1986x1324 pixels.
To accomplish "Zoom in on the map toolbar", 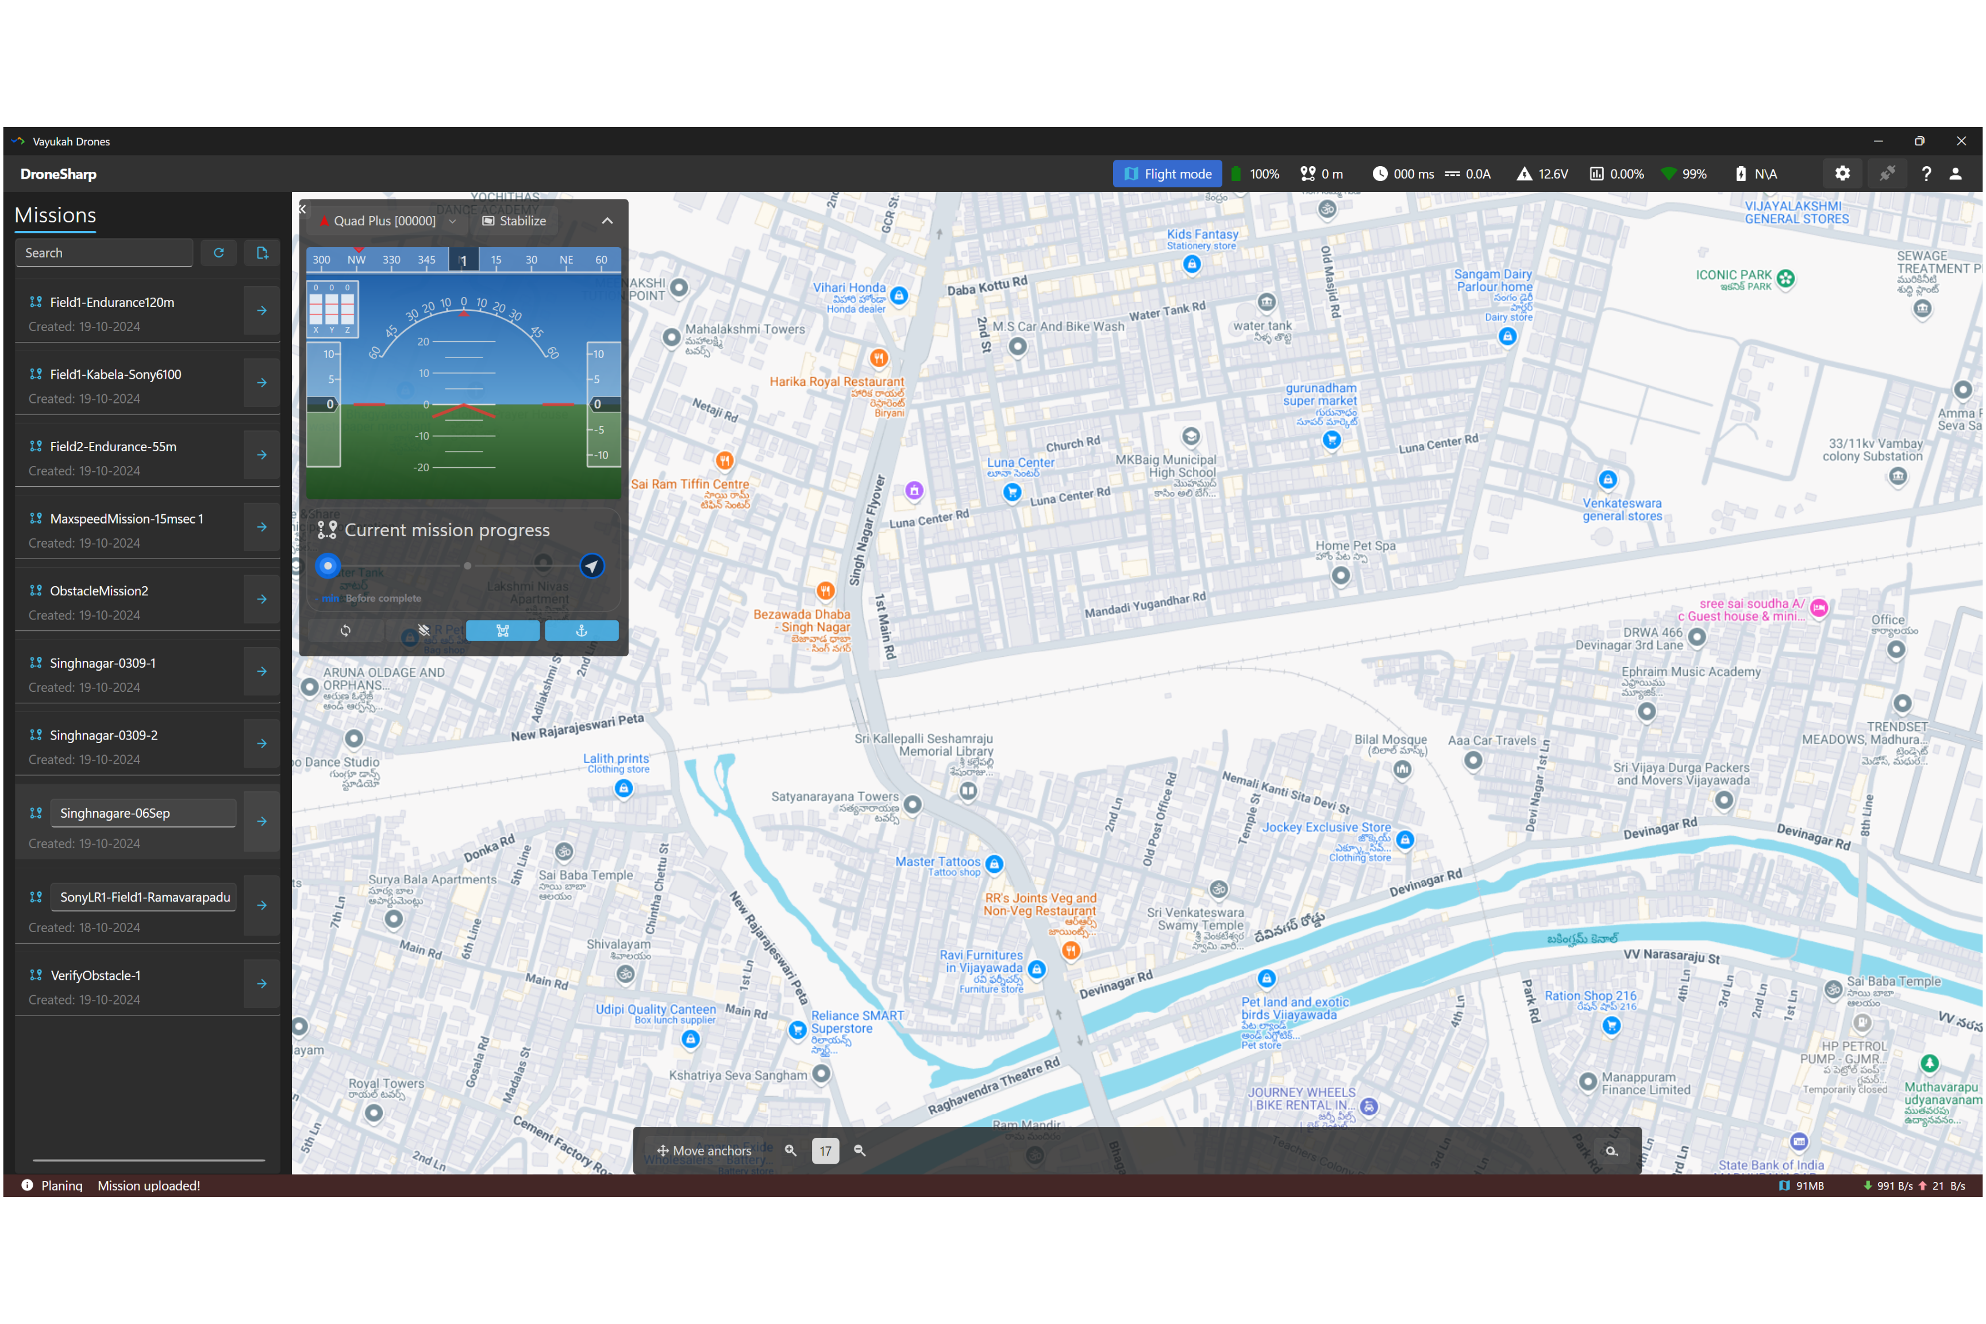I will (x=791, y=1151).
